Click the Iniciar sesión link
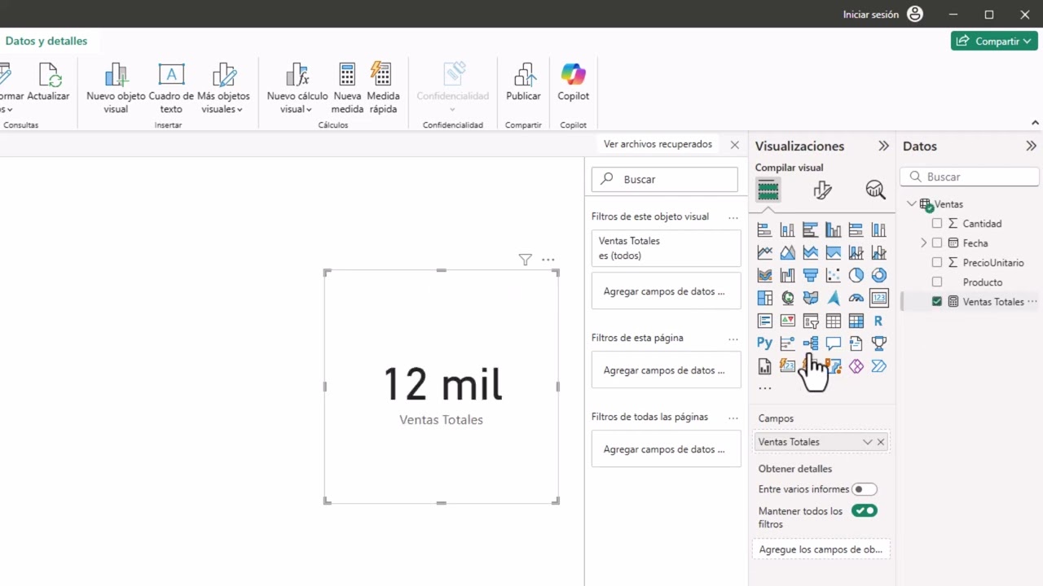This screenshot has height=586, width=1043. pyautogui.click(x=870, y=15)
